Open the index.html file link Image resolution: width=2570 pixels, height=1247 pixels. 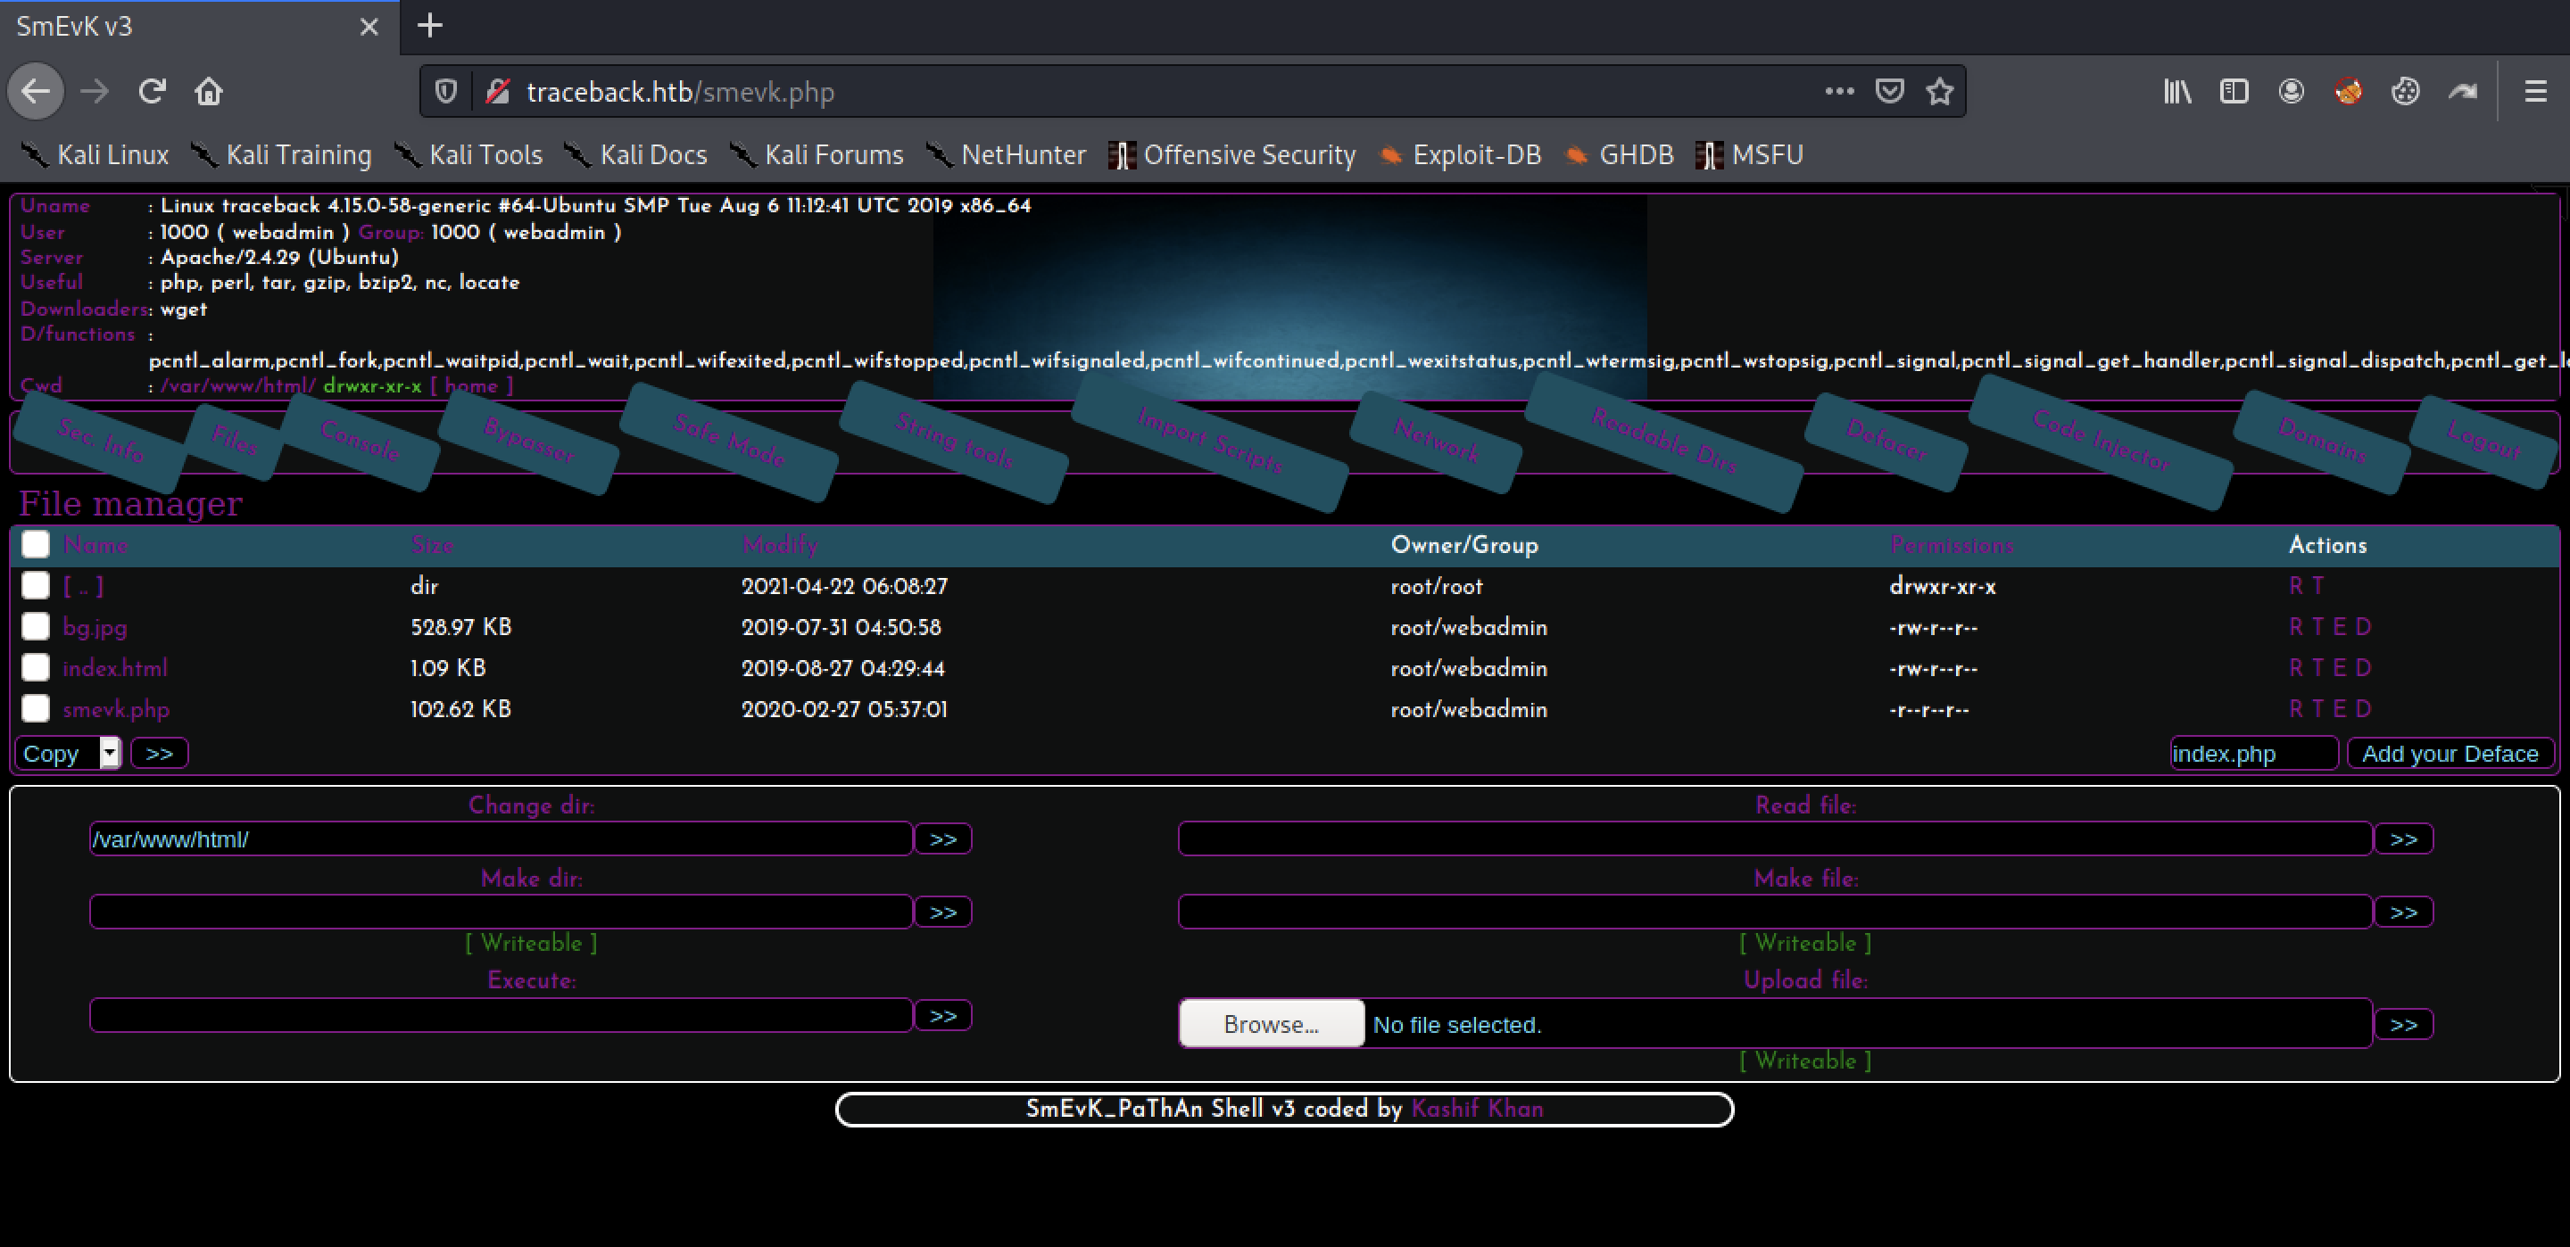point(115,667)
